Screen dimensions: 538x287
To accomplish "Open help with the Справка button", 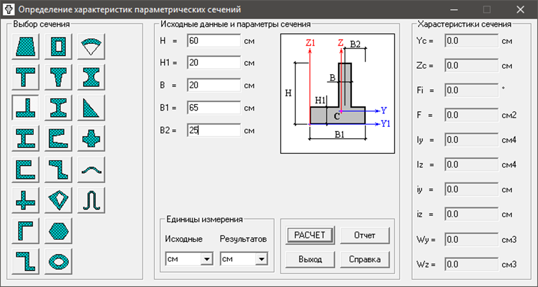I will pyautogui.click(x=365, y=259).
